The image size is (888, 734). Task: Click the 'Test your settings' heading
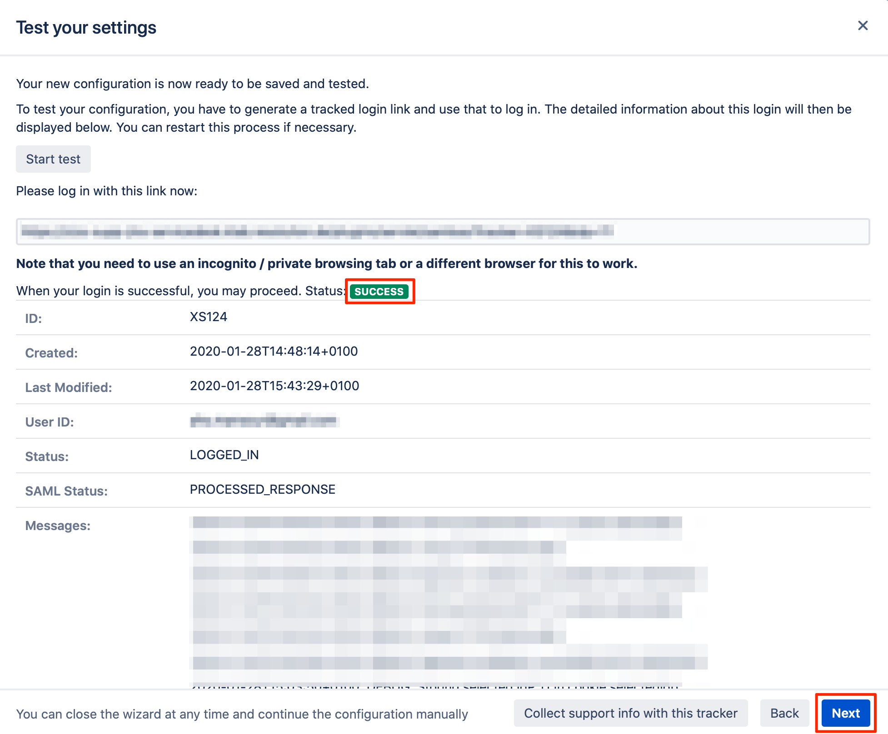(86, 28)
